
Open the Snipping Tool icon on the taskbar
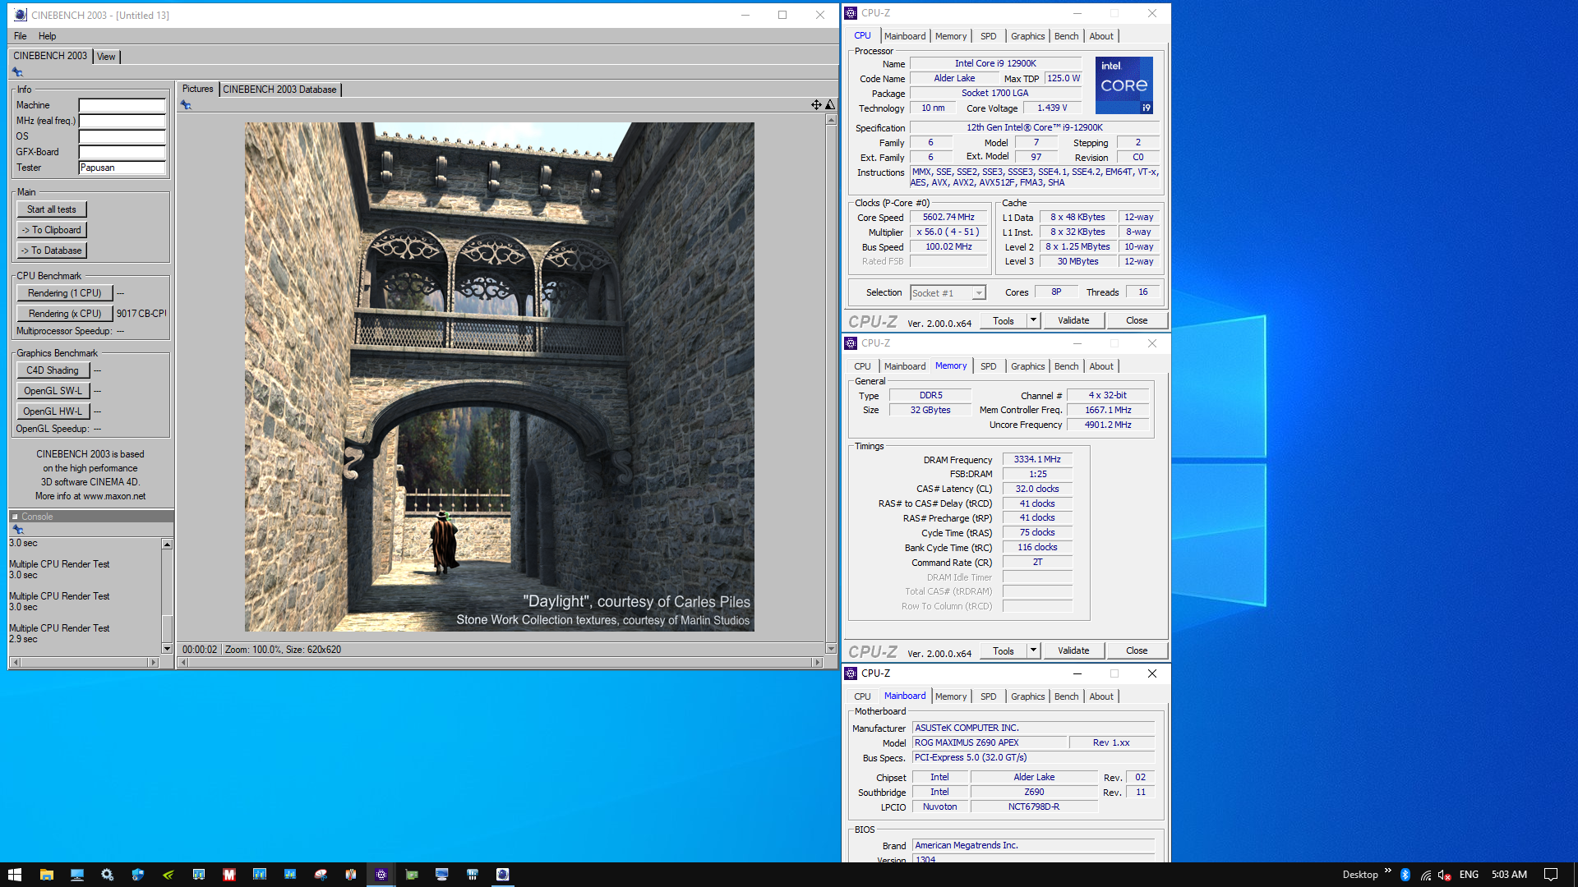tap(320, 875)
